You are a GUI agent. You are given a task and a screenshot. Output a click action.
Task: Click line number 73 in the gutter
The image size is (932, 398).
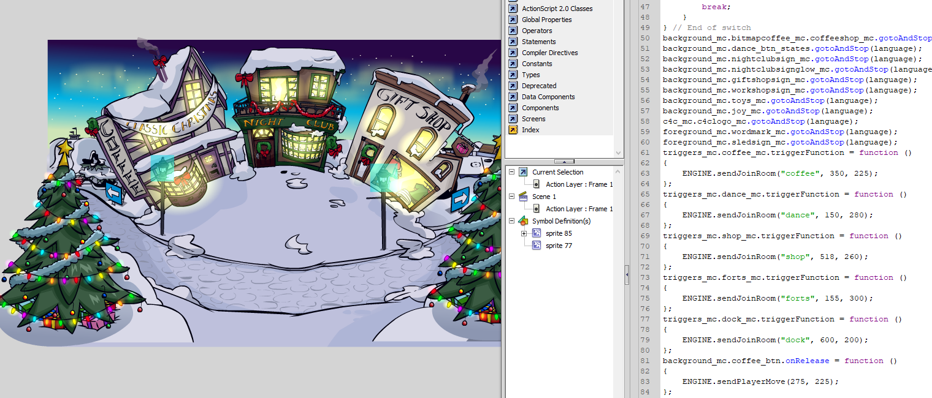pyautogui.click(x=644, y=277)
